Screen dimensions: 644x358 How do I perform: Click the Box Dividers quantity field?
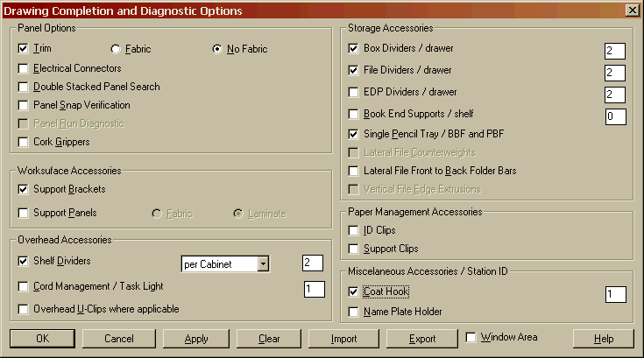pos(615,52)
